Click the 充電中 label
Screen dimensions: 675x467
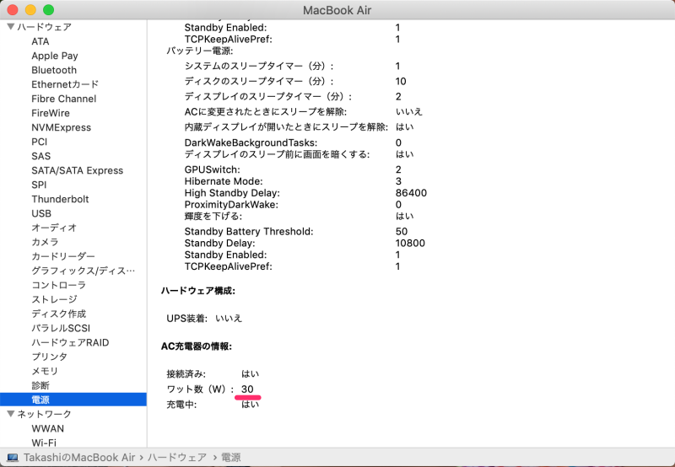pyautogui.click(x=181, y=405)
